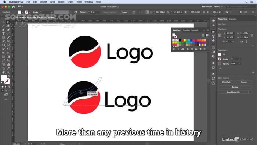Open the Symbols (club) panel icon in dock
The height and width of the screenshot is (145, 257).
pos(213,40)
